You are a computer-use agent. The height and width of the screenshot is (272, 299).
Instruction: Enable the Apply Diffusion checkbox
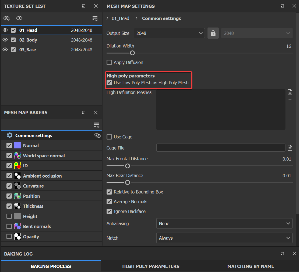coord(109,62)
